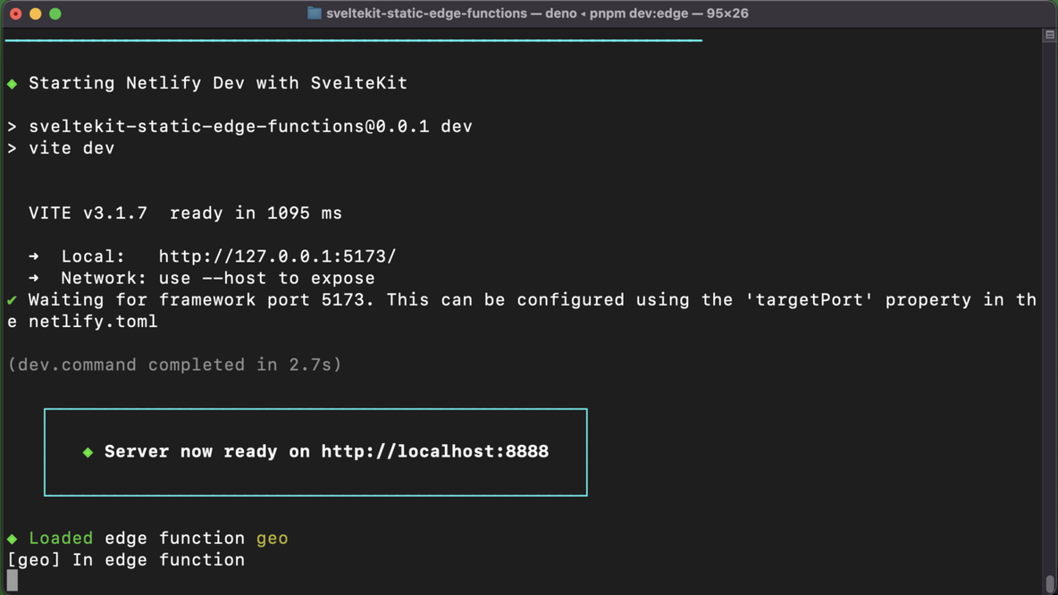Screen dimensions: 1058x595
Task: Minimize the terminal with the yellow button
Action: [x=36, y=13]
